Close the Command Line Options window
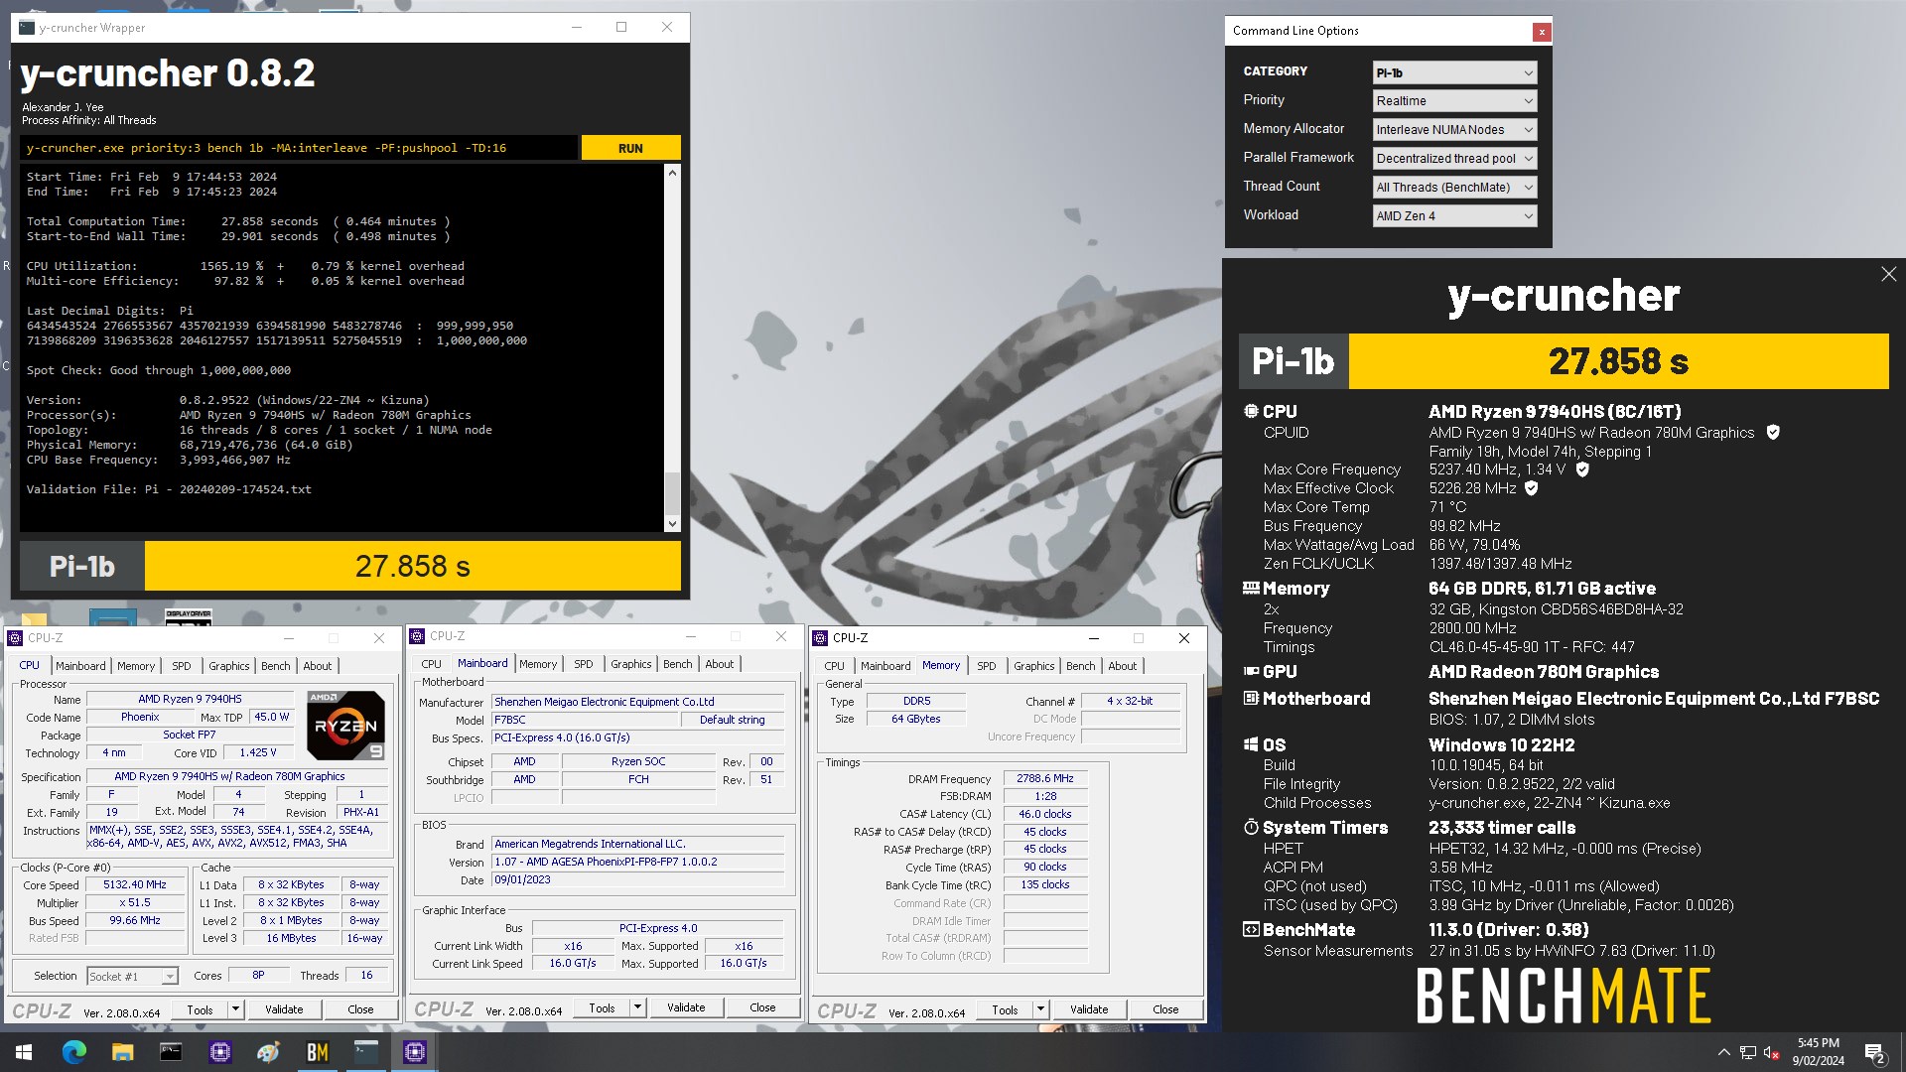 1542,32
